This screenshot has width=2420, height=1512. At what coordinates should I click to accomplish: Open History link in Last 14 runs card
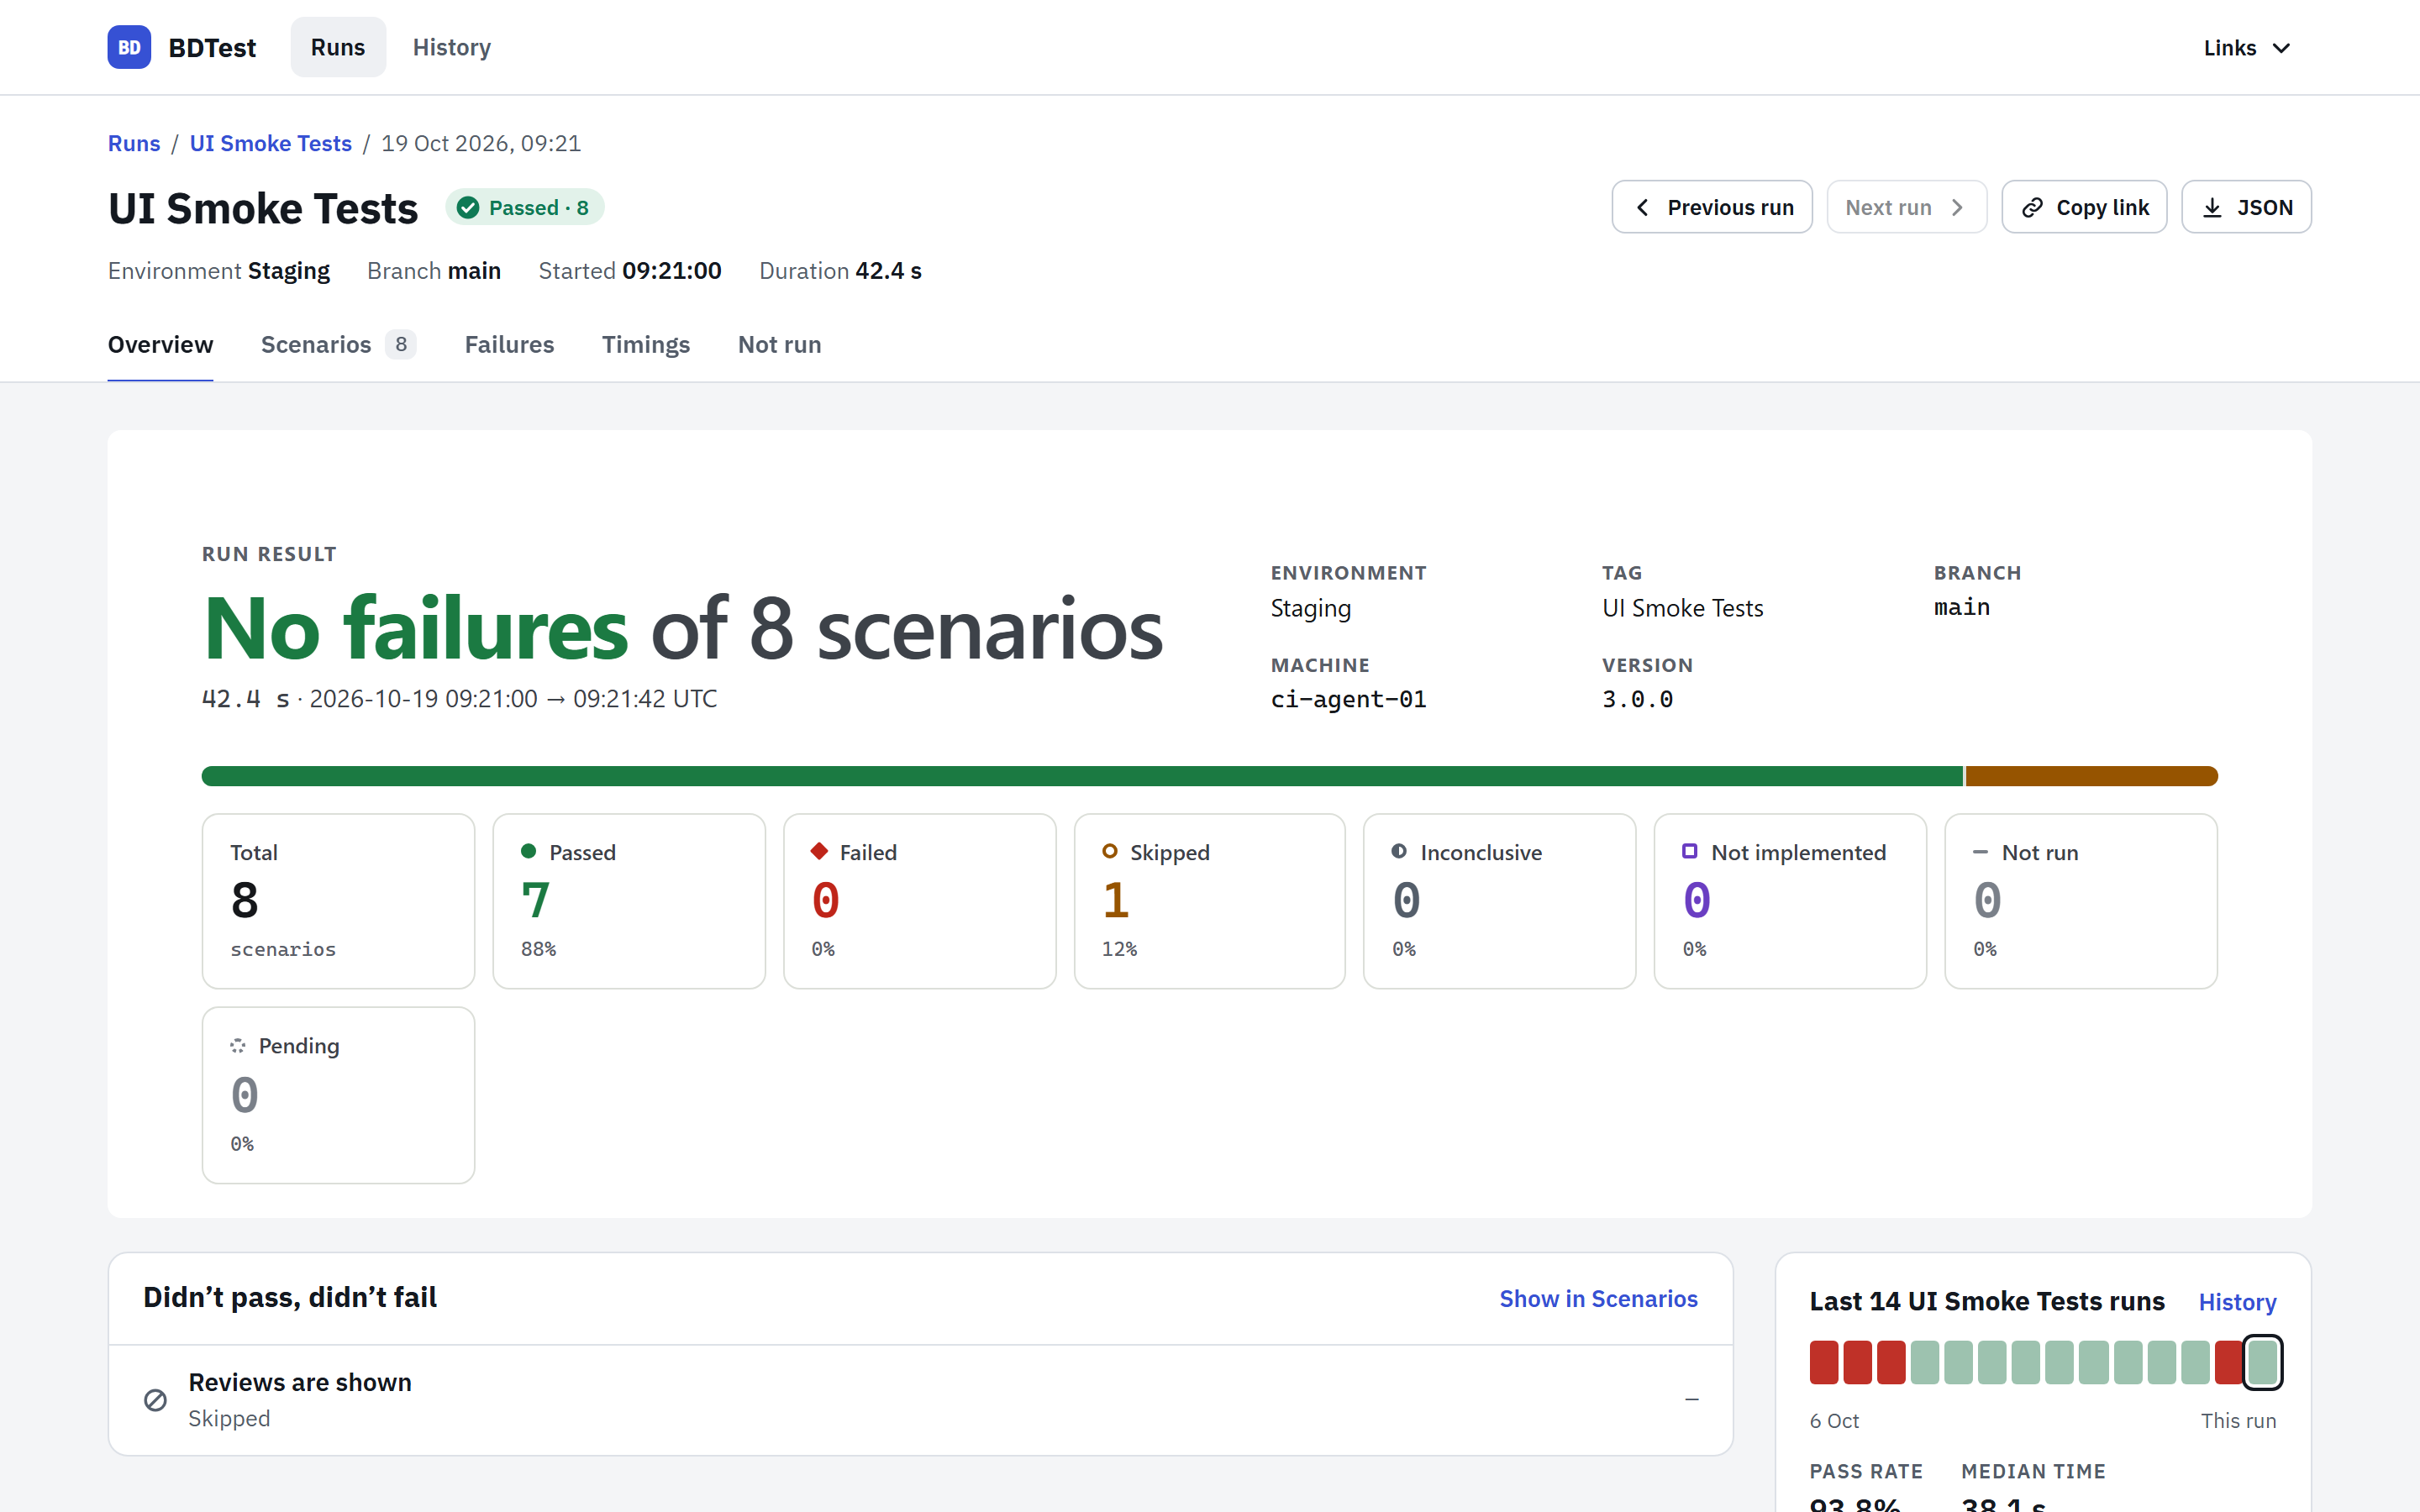click(2237, 1302)
